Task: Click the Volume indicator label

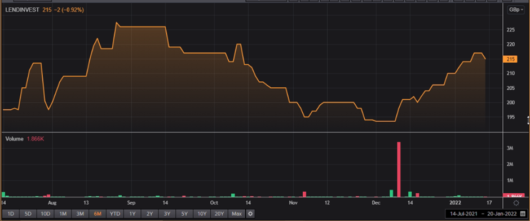Action: coord(14,139)
